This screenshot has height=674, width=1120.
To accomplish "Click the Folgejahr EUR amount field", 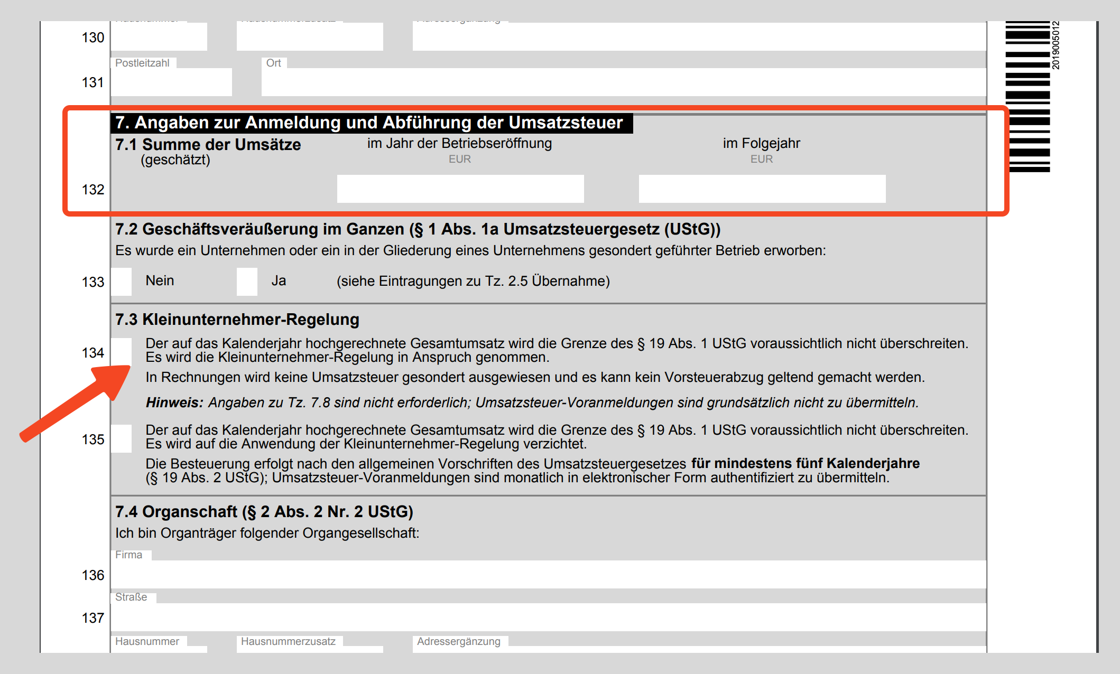I will point(762,189).
